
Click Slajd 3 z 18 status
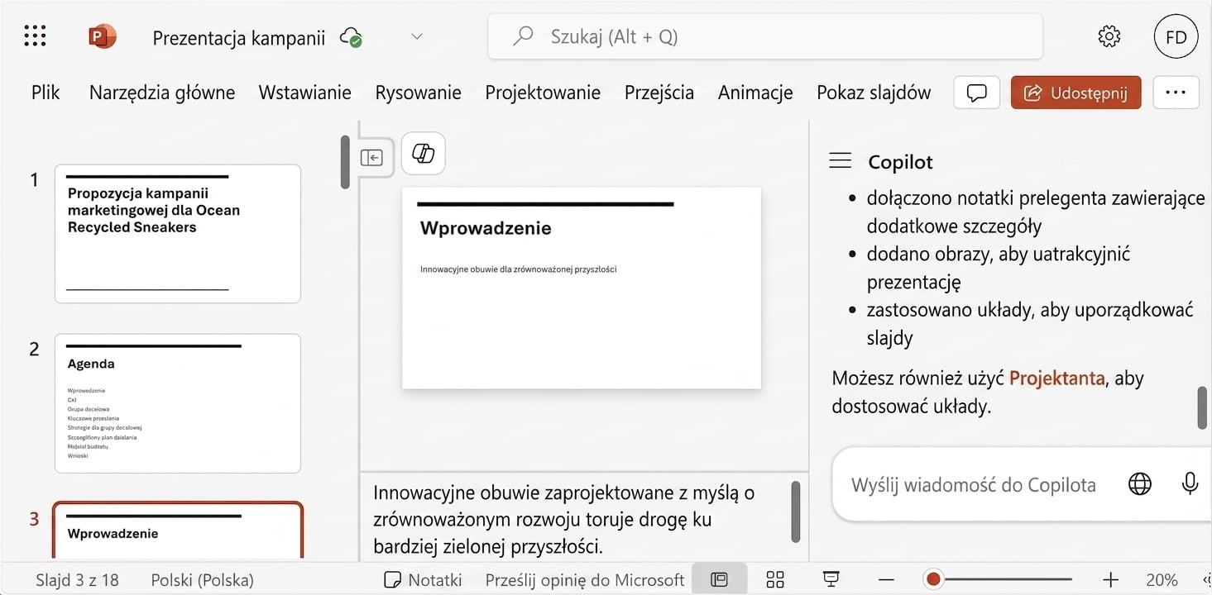77,580
